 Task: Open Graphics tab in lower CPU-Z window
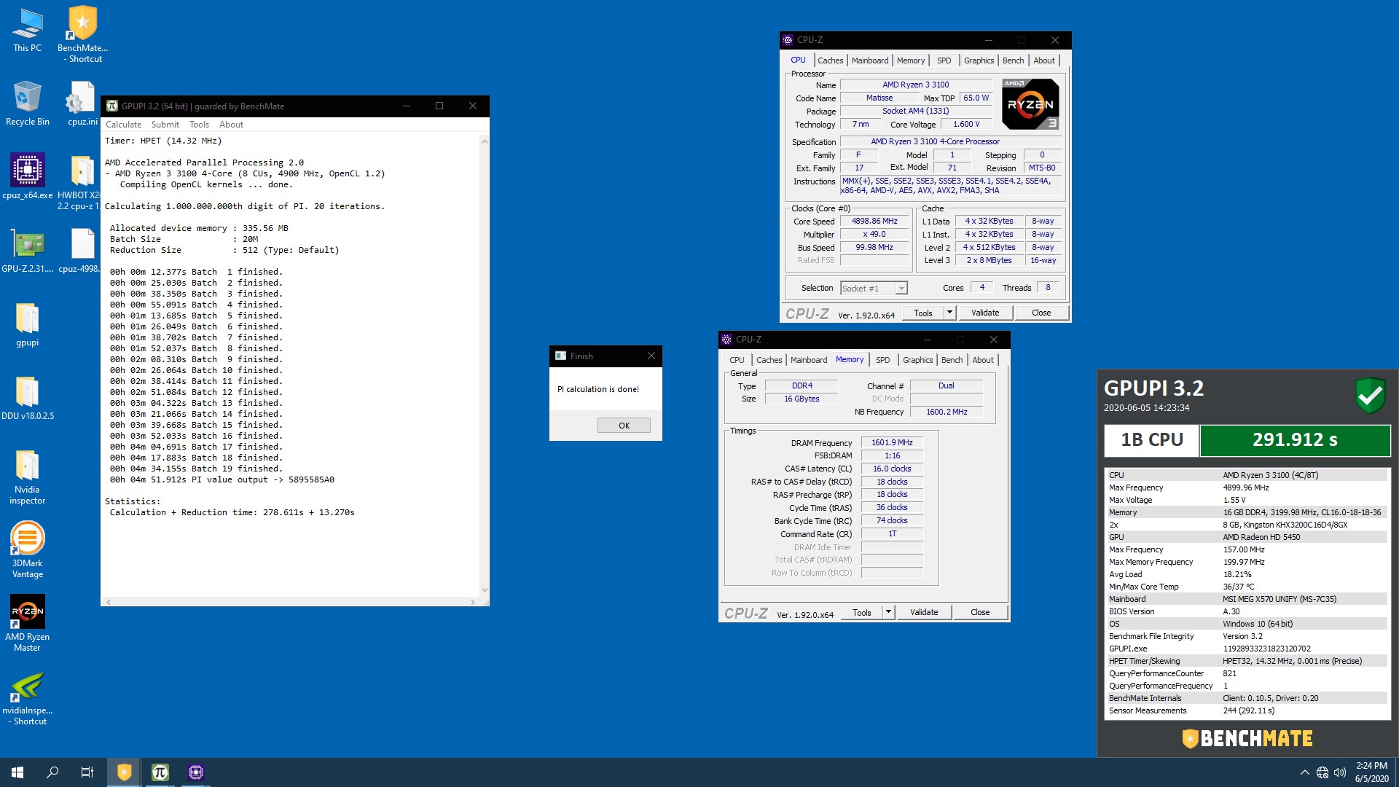tap(917, 360)
